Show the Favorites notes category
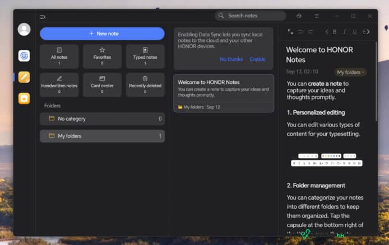This screenshot has height=245, width=389. point(102,56)
